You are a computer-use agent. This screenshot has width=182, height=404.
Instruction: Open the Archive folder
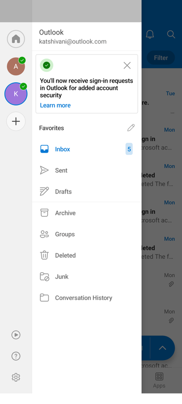pyautogui.click(x=86, y=213)
